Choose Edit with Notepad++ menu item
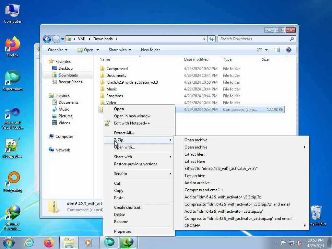The image size is (332, 249). 132,123
